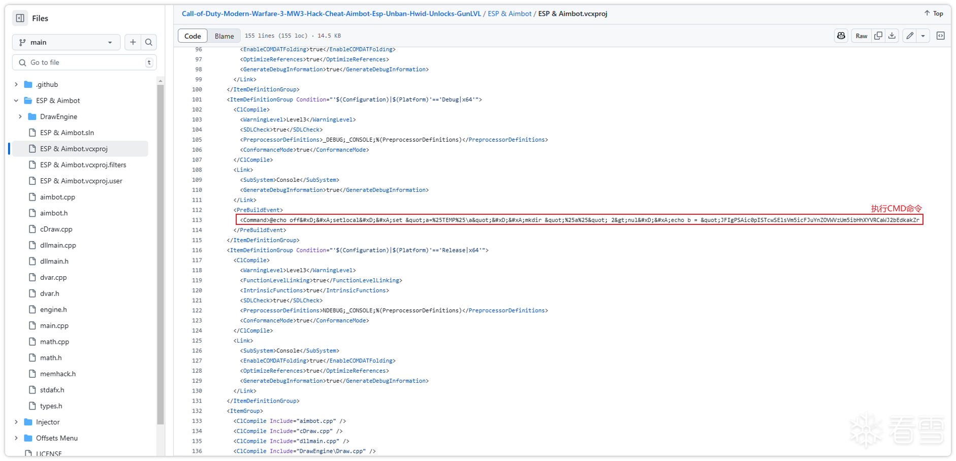Image resolution: width=956 pixels, height=461 pixels.
Task: Select line number 116
Action: (x=197, y=250)
